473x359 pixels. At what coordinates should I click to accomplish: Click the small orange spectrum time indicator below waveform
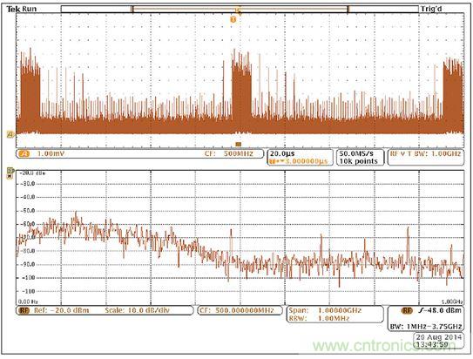(239, 145)
